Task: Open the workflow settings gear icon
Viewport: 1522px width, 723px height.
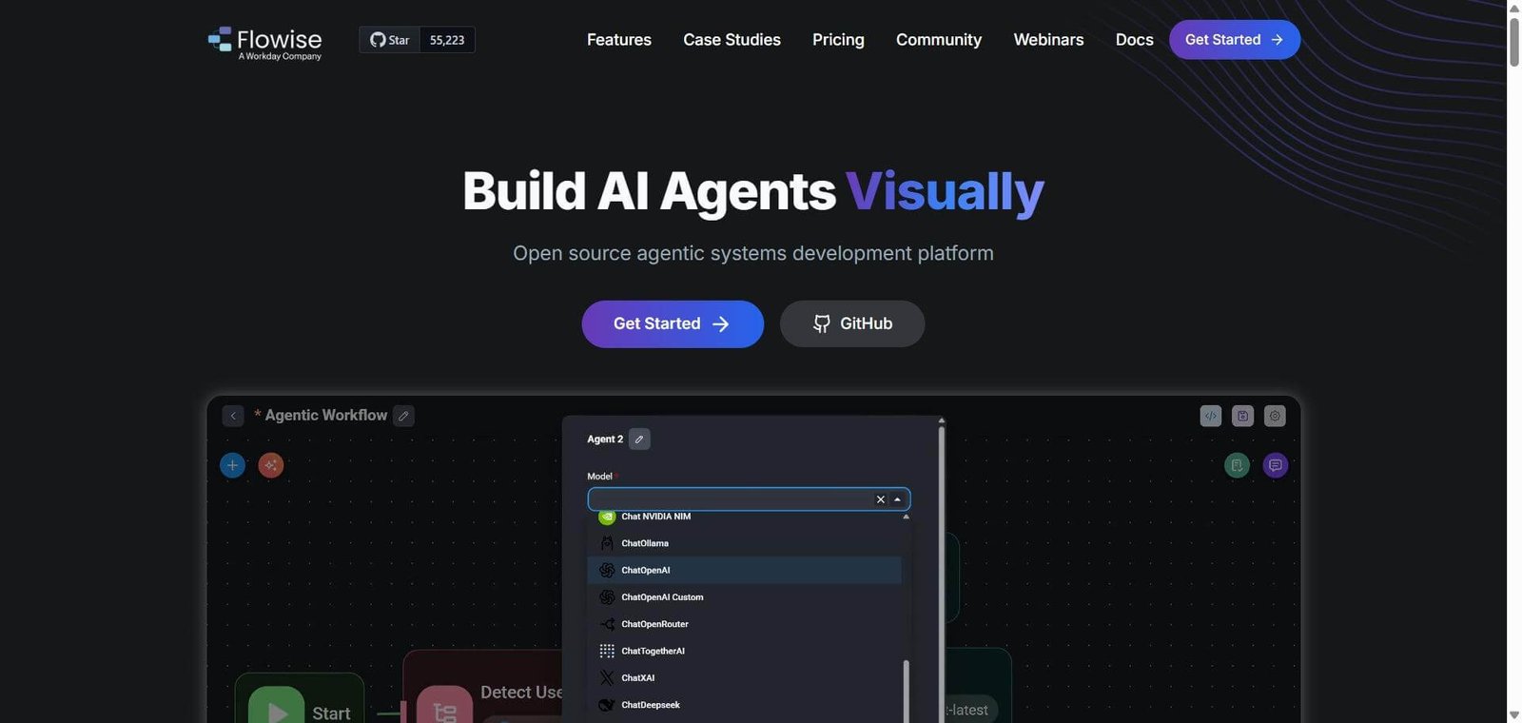Action: (1275, 416)
